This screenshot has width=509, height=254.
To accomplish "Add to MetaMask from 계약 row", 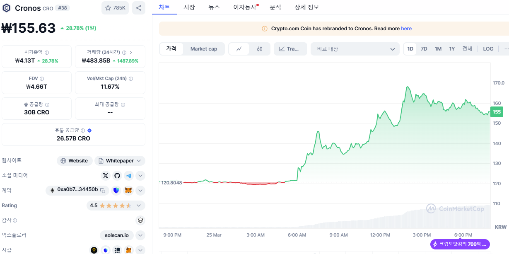I will point(128,191).
